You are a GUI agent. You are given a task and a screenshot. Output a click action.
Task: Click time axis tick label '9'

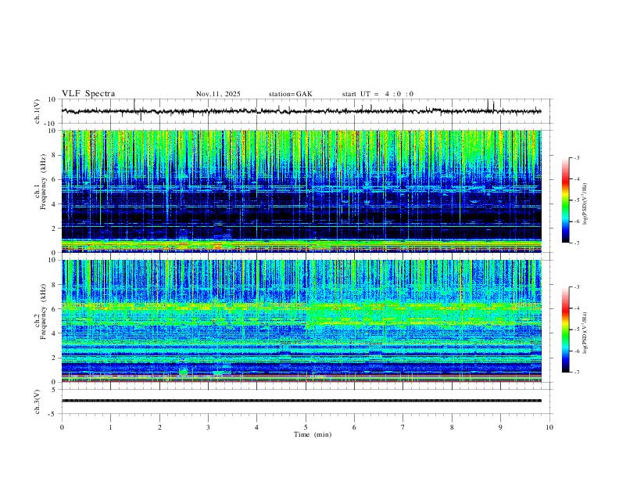[x=500, y=427]
